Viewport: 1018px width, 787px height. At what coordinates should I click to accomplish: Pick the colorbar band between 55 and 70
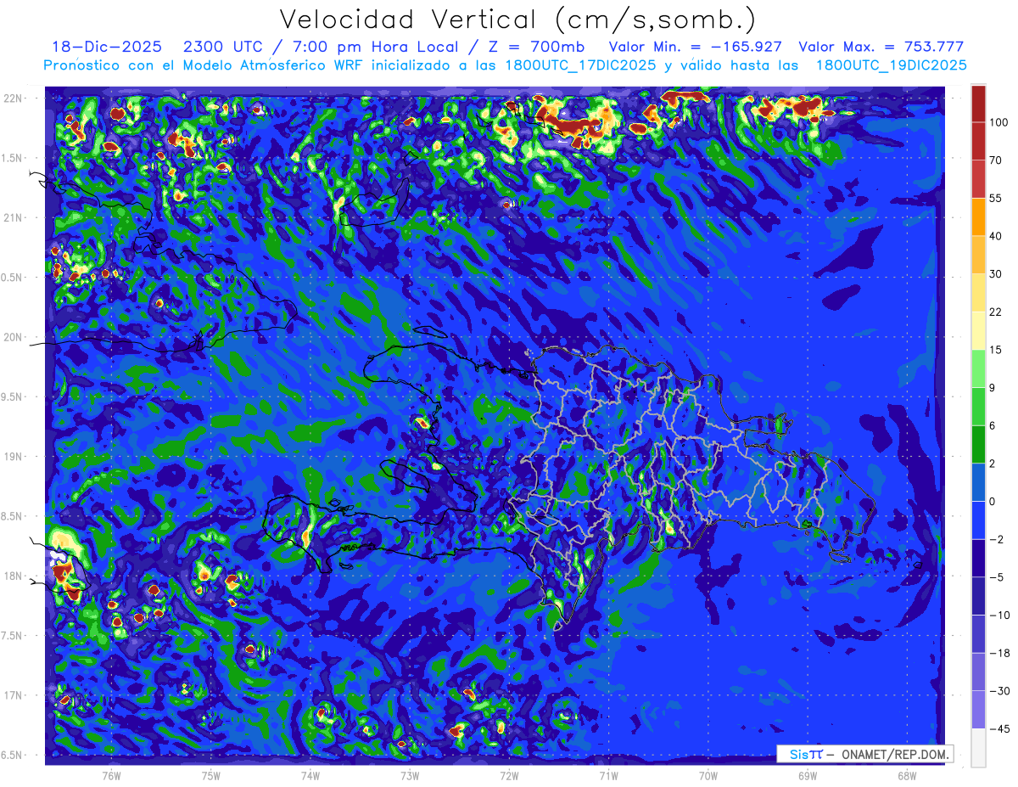pyautogui.click(x=978, y=178)
